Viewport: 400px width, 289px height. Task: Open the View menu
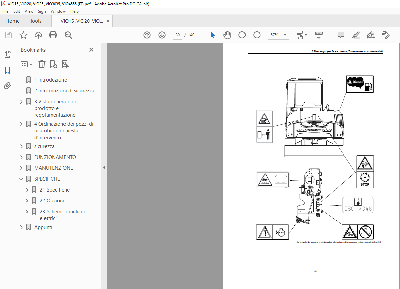29,11
